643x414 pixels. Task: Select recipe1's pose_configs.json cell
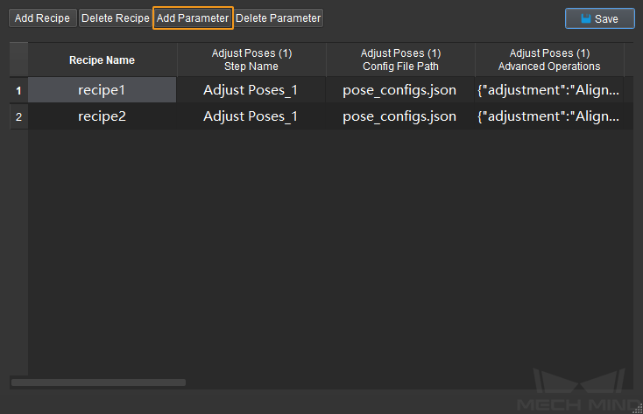click(399, 90)
